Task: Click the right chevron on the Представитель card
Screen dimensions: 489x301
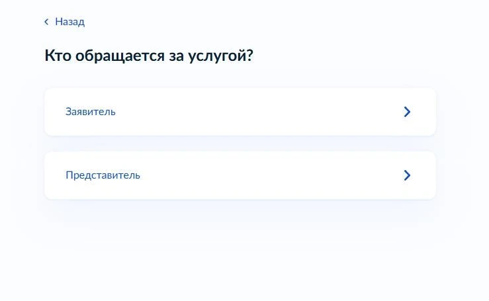Action: click(x=407, y=175)
